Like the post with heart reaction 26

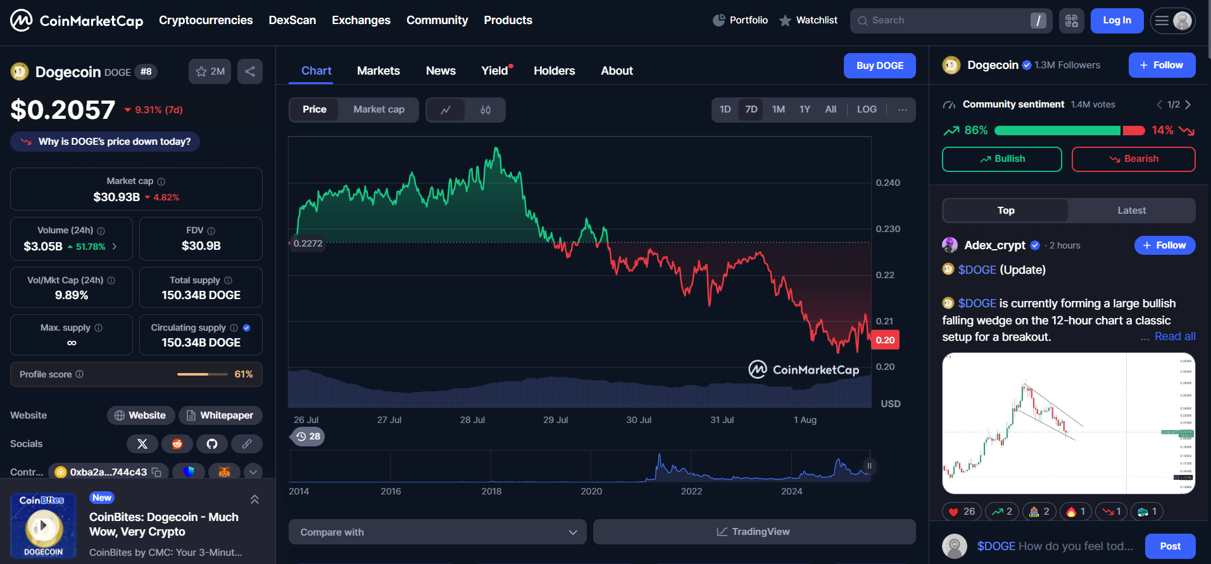pos(962,512)
